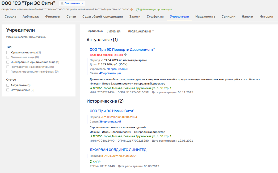Click the green checkmark icon by Действующая организация
Image resolution: width=278 pixels, height=173 pixels.
point(138,10)
